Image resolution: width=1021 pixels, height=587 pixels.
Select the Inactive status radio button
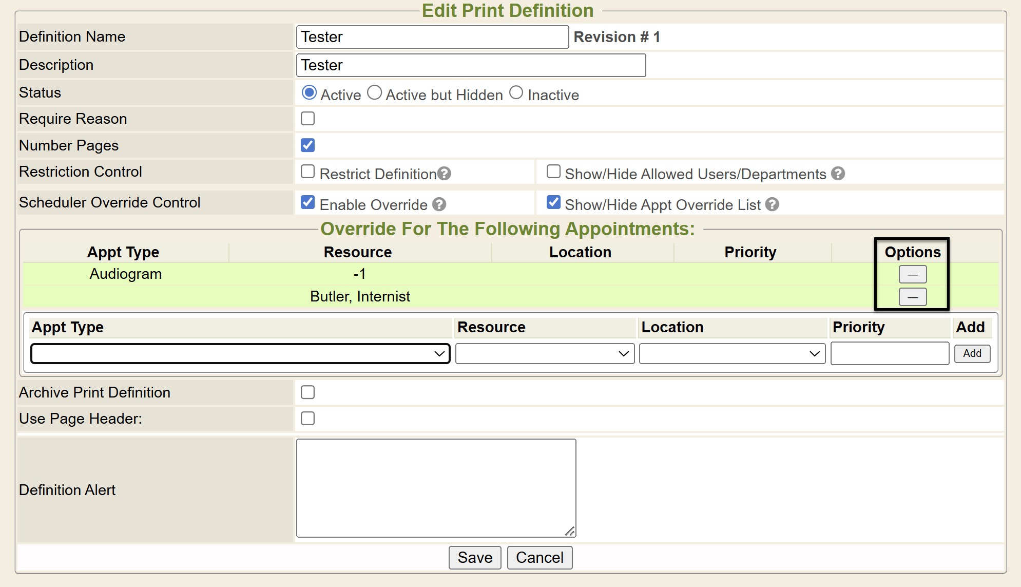[516, 93]
